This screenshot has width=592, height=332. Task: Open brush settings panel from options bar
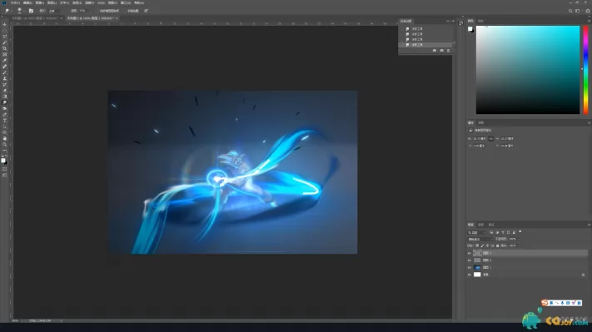coord(31,11)
